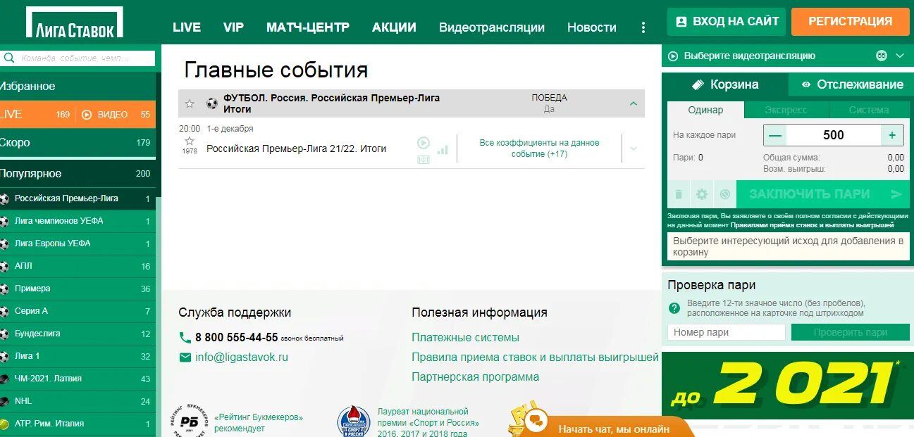Select ATP. Рим. Италия tennis entry
Viewport: 914px width, 437px height.
click(78, 424)
